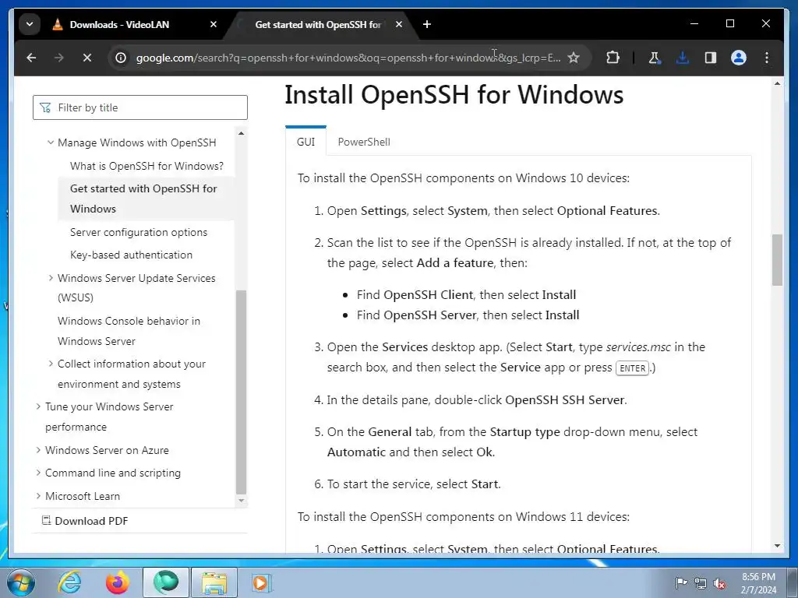Switch to Get started with OpenSSH tab

[x=318, y=24]
